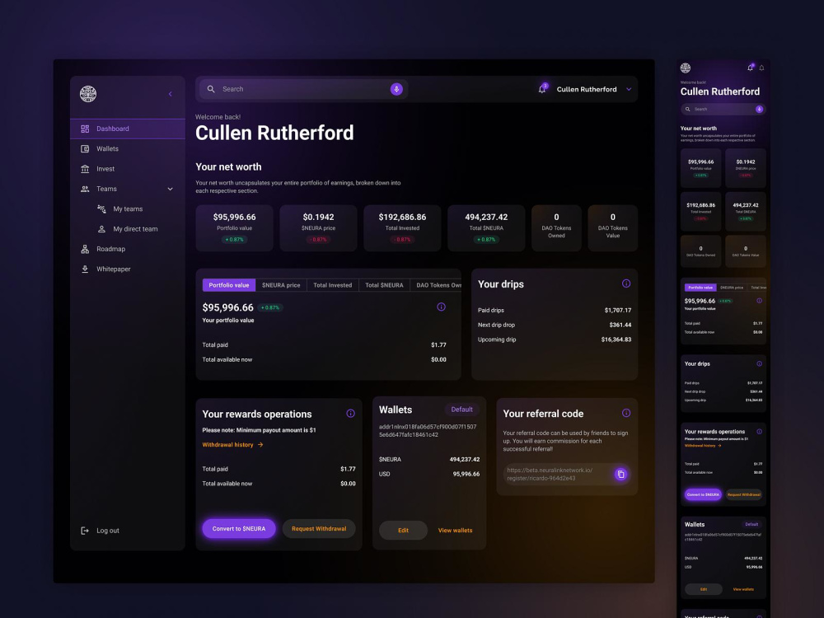Open the View wallets link
824x618 pixels.
point(455,530)
